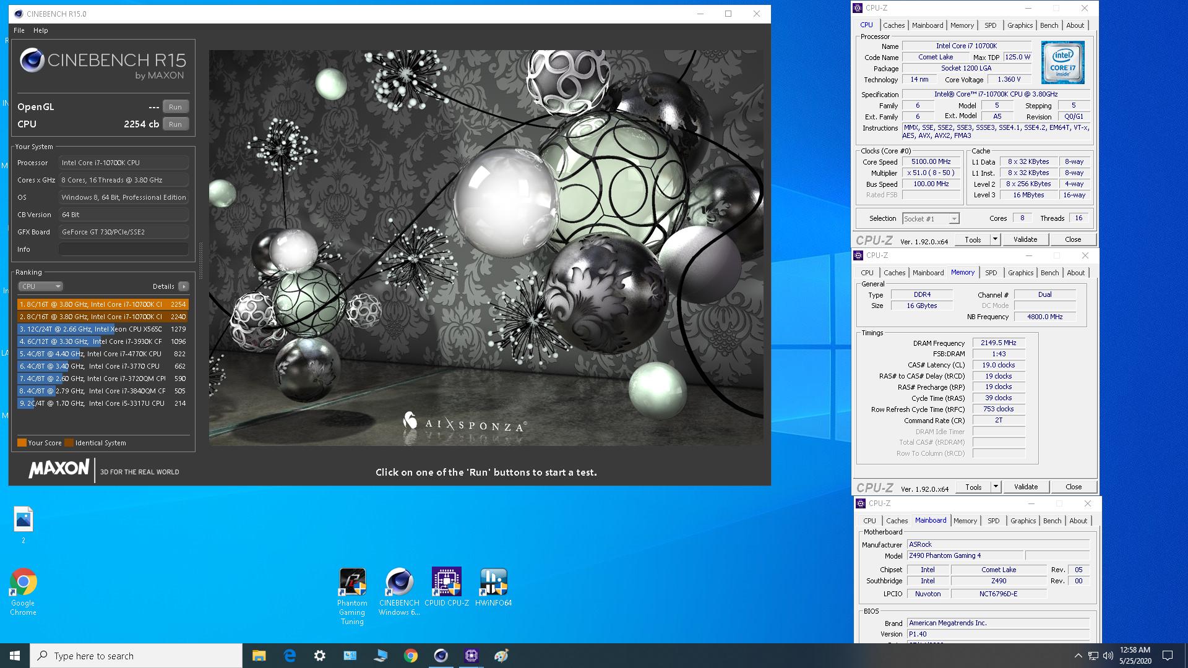Switch to the SPD tab in Memory window

pos(991,273)
